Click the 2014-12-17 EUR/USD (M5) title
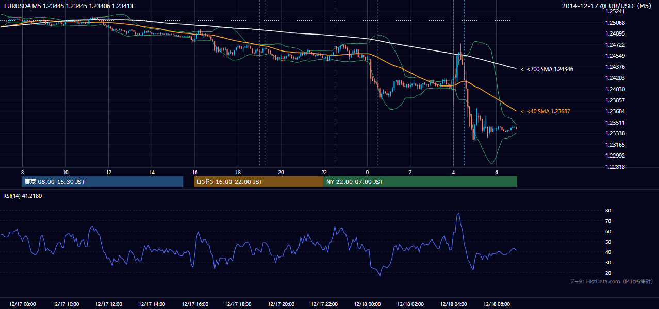The height and width of the screenshot is (309, 659). (607, 6)
